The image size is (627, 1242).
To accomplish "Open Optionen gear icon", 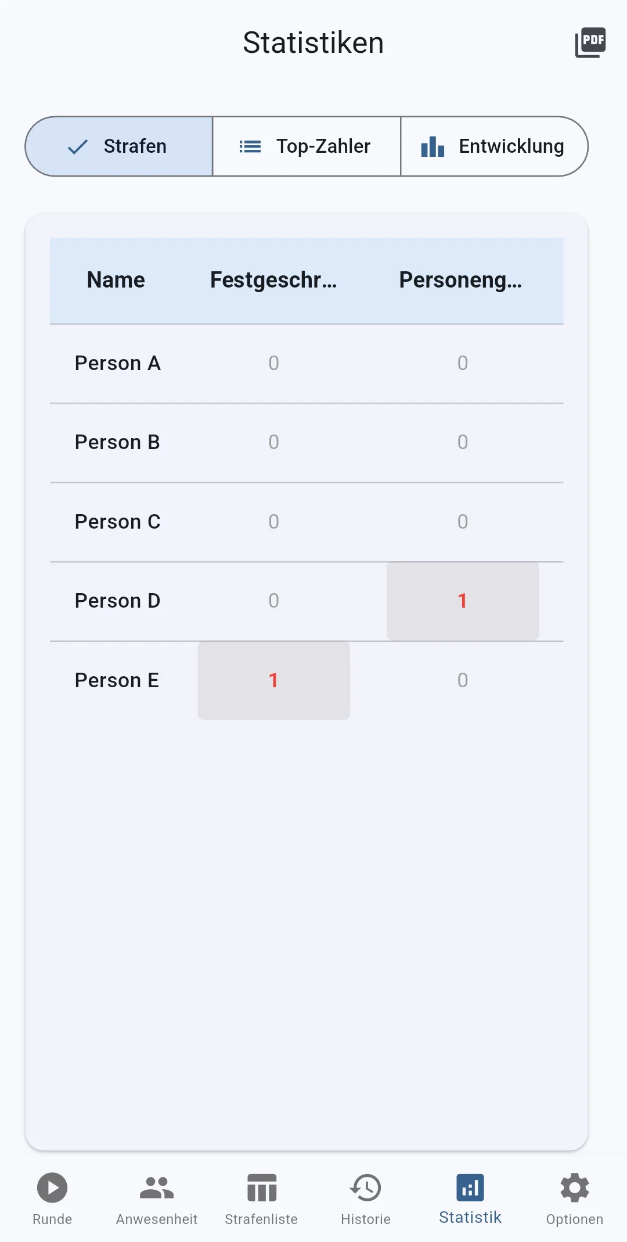I will point(575,1188).
